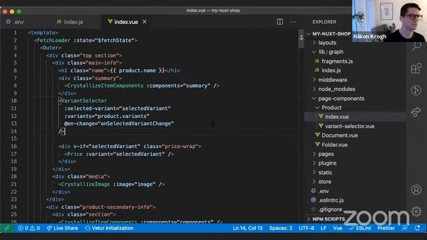Click the Prettier status item
The image size is (427, 240).
pos(386,228)
